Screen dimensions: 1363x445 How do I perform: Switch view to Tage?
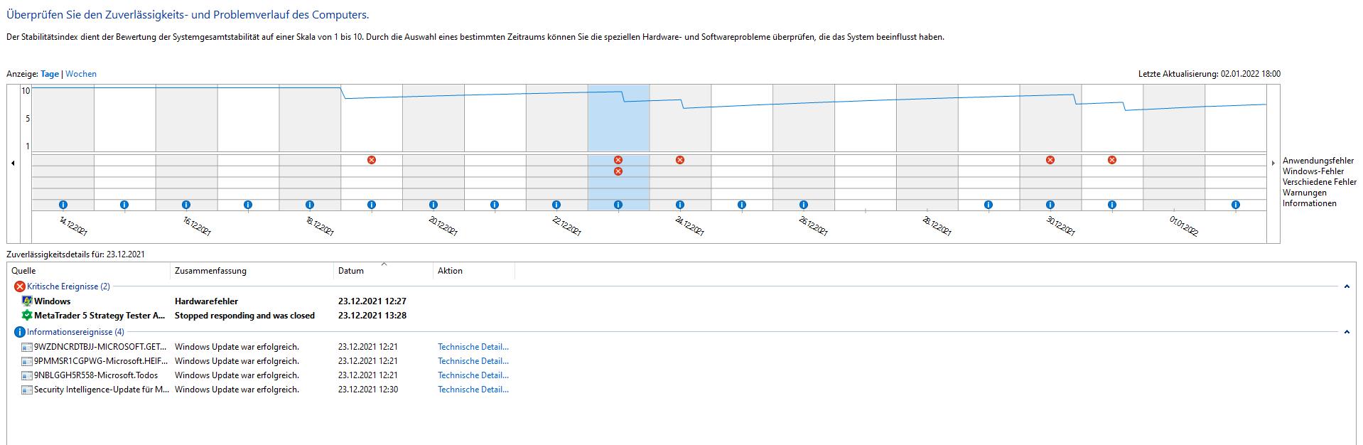[50, 74]
